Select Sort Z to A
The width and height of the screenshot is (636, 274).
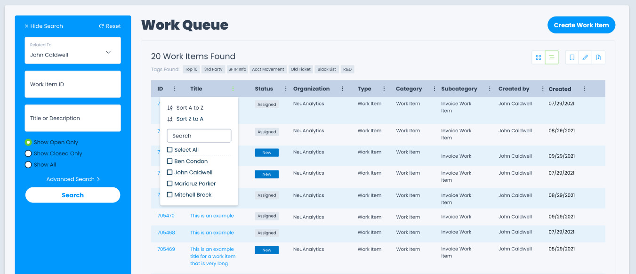point(190,119)
